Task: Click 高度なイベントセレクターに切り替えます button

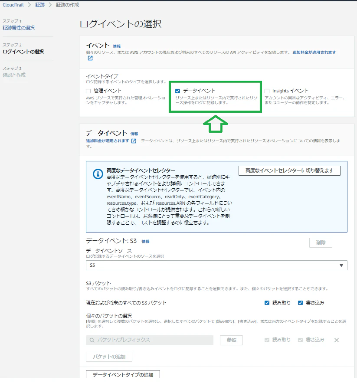Action: tap(289, 170)
